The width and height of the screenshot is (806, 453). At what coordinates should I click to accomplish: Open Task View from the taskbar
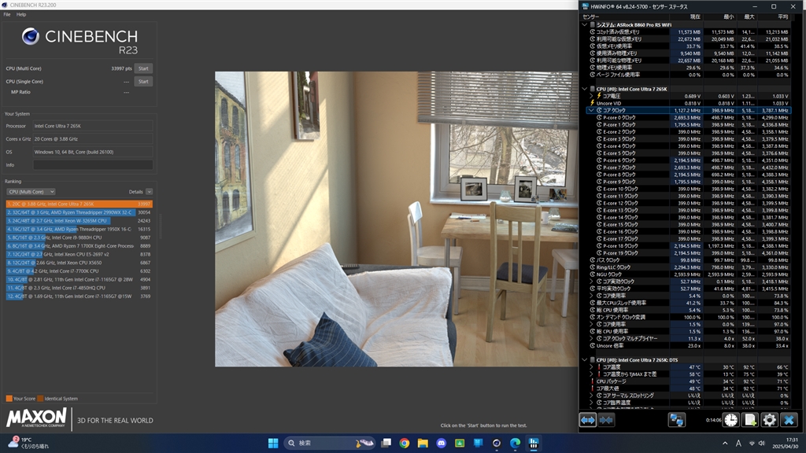coord(386,443)
